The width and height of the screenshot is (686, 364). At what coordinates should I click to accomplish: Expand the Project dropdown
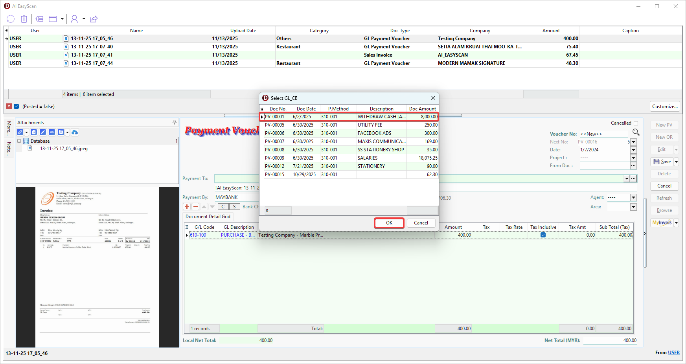click(x=633, y=158)
